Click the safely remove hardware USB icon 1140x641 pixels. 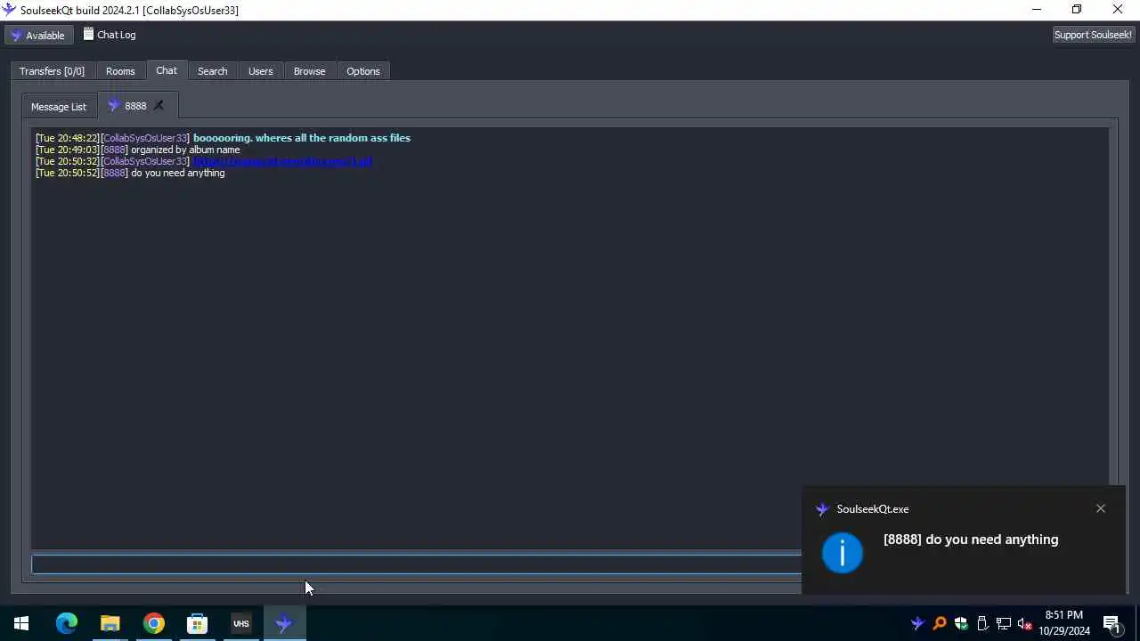point(981,623)
